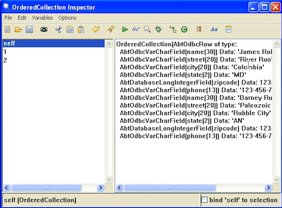This screenshot has width=282, height=208.
Task: Click the green circled C icon
Action: [184, 29]
